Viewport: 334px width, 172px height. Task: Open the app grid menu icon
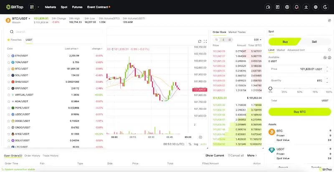pyautogui.click(x=32, y=7)
